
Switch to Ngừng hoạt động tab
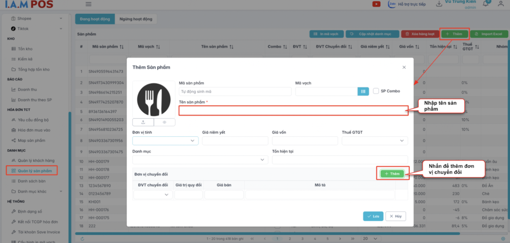pos(136,19)
